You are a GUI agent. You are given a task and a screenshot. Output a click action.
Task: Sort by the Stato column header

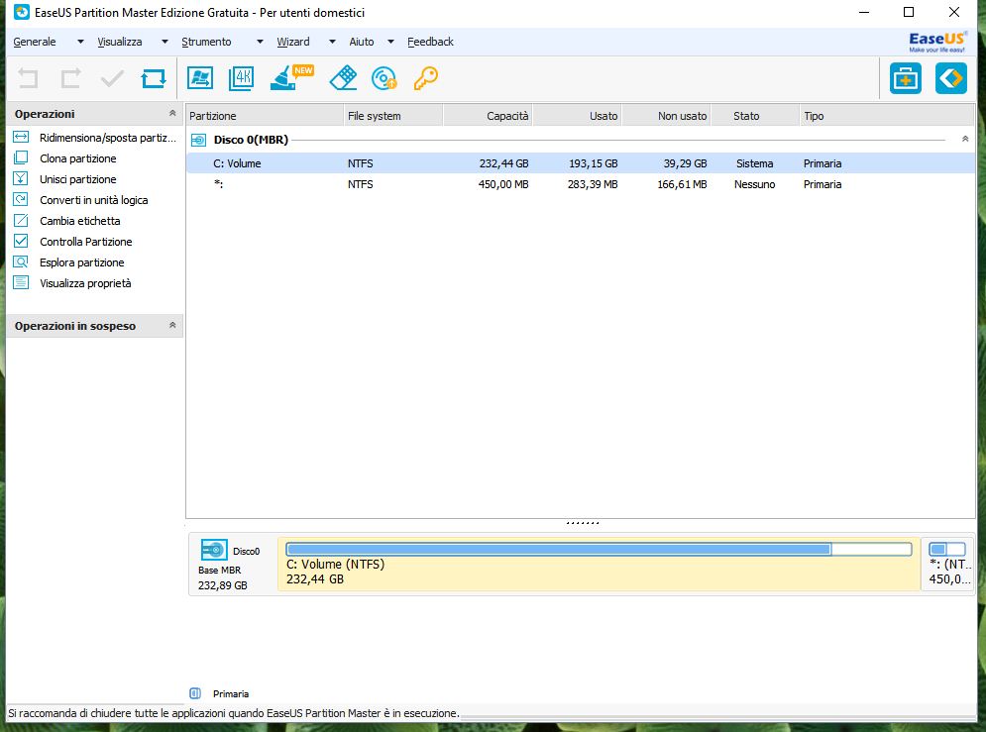[x=755, y=116]
